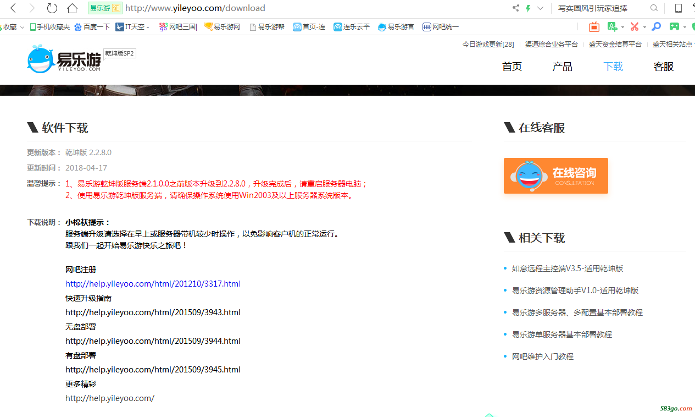Click the 乾坤版SP2 version badge
The image size is (695, 417).
tap(120, 53)
